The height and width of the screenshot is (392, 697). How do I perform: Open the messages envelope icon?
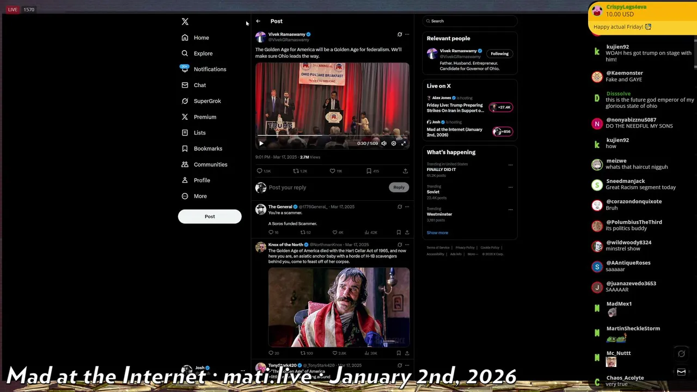[681, 372]
